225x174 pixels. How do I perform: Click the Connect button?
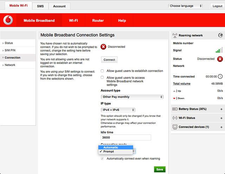(109, 60)
